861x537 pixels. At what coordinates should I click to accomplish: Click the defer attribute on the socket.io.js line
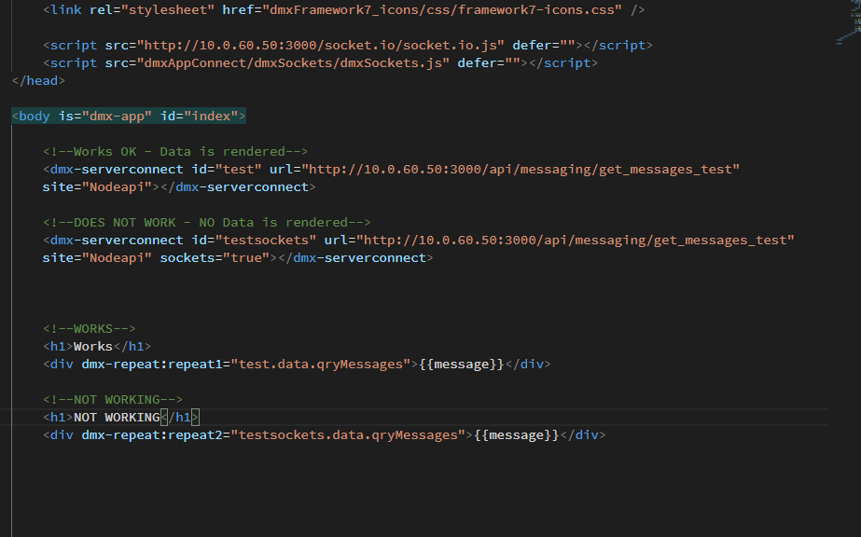point(544,45)
